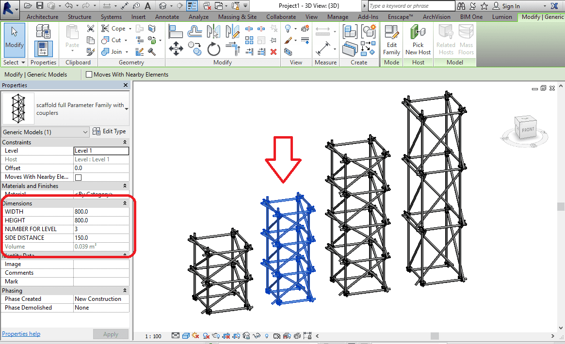Check Moves With Nearby Ele... in Constraints
The height and width of the screenshot is (344, 565).
pos(78,177)
